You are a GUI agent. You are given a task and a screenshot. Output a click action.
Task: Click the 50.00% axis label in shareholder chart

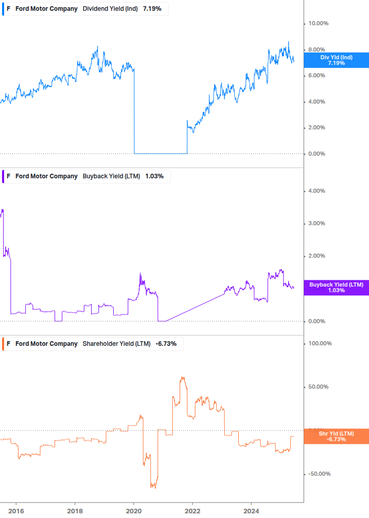click(x=318, y=387)
